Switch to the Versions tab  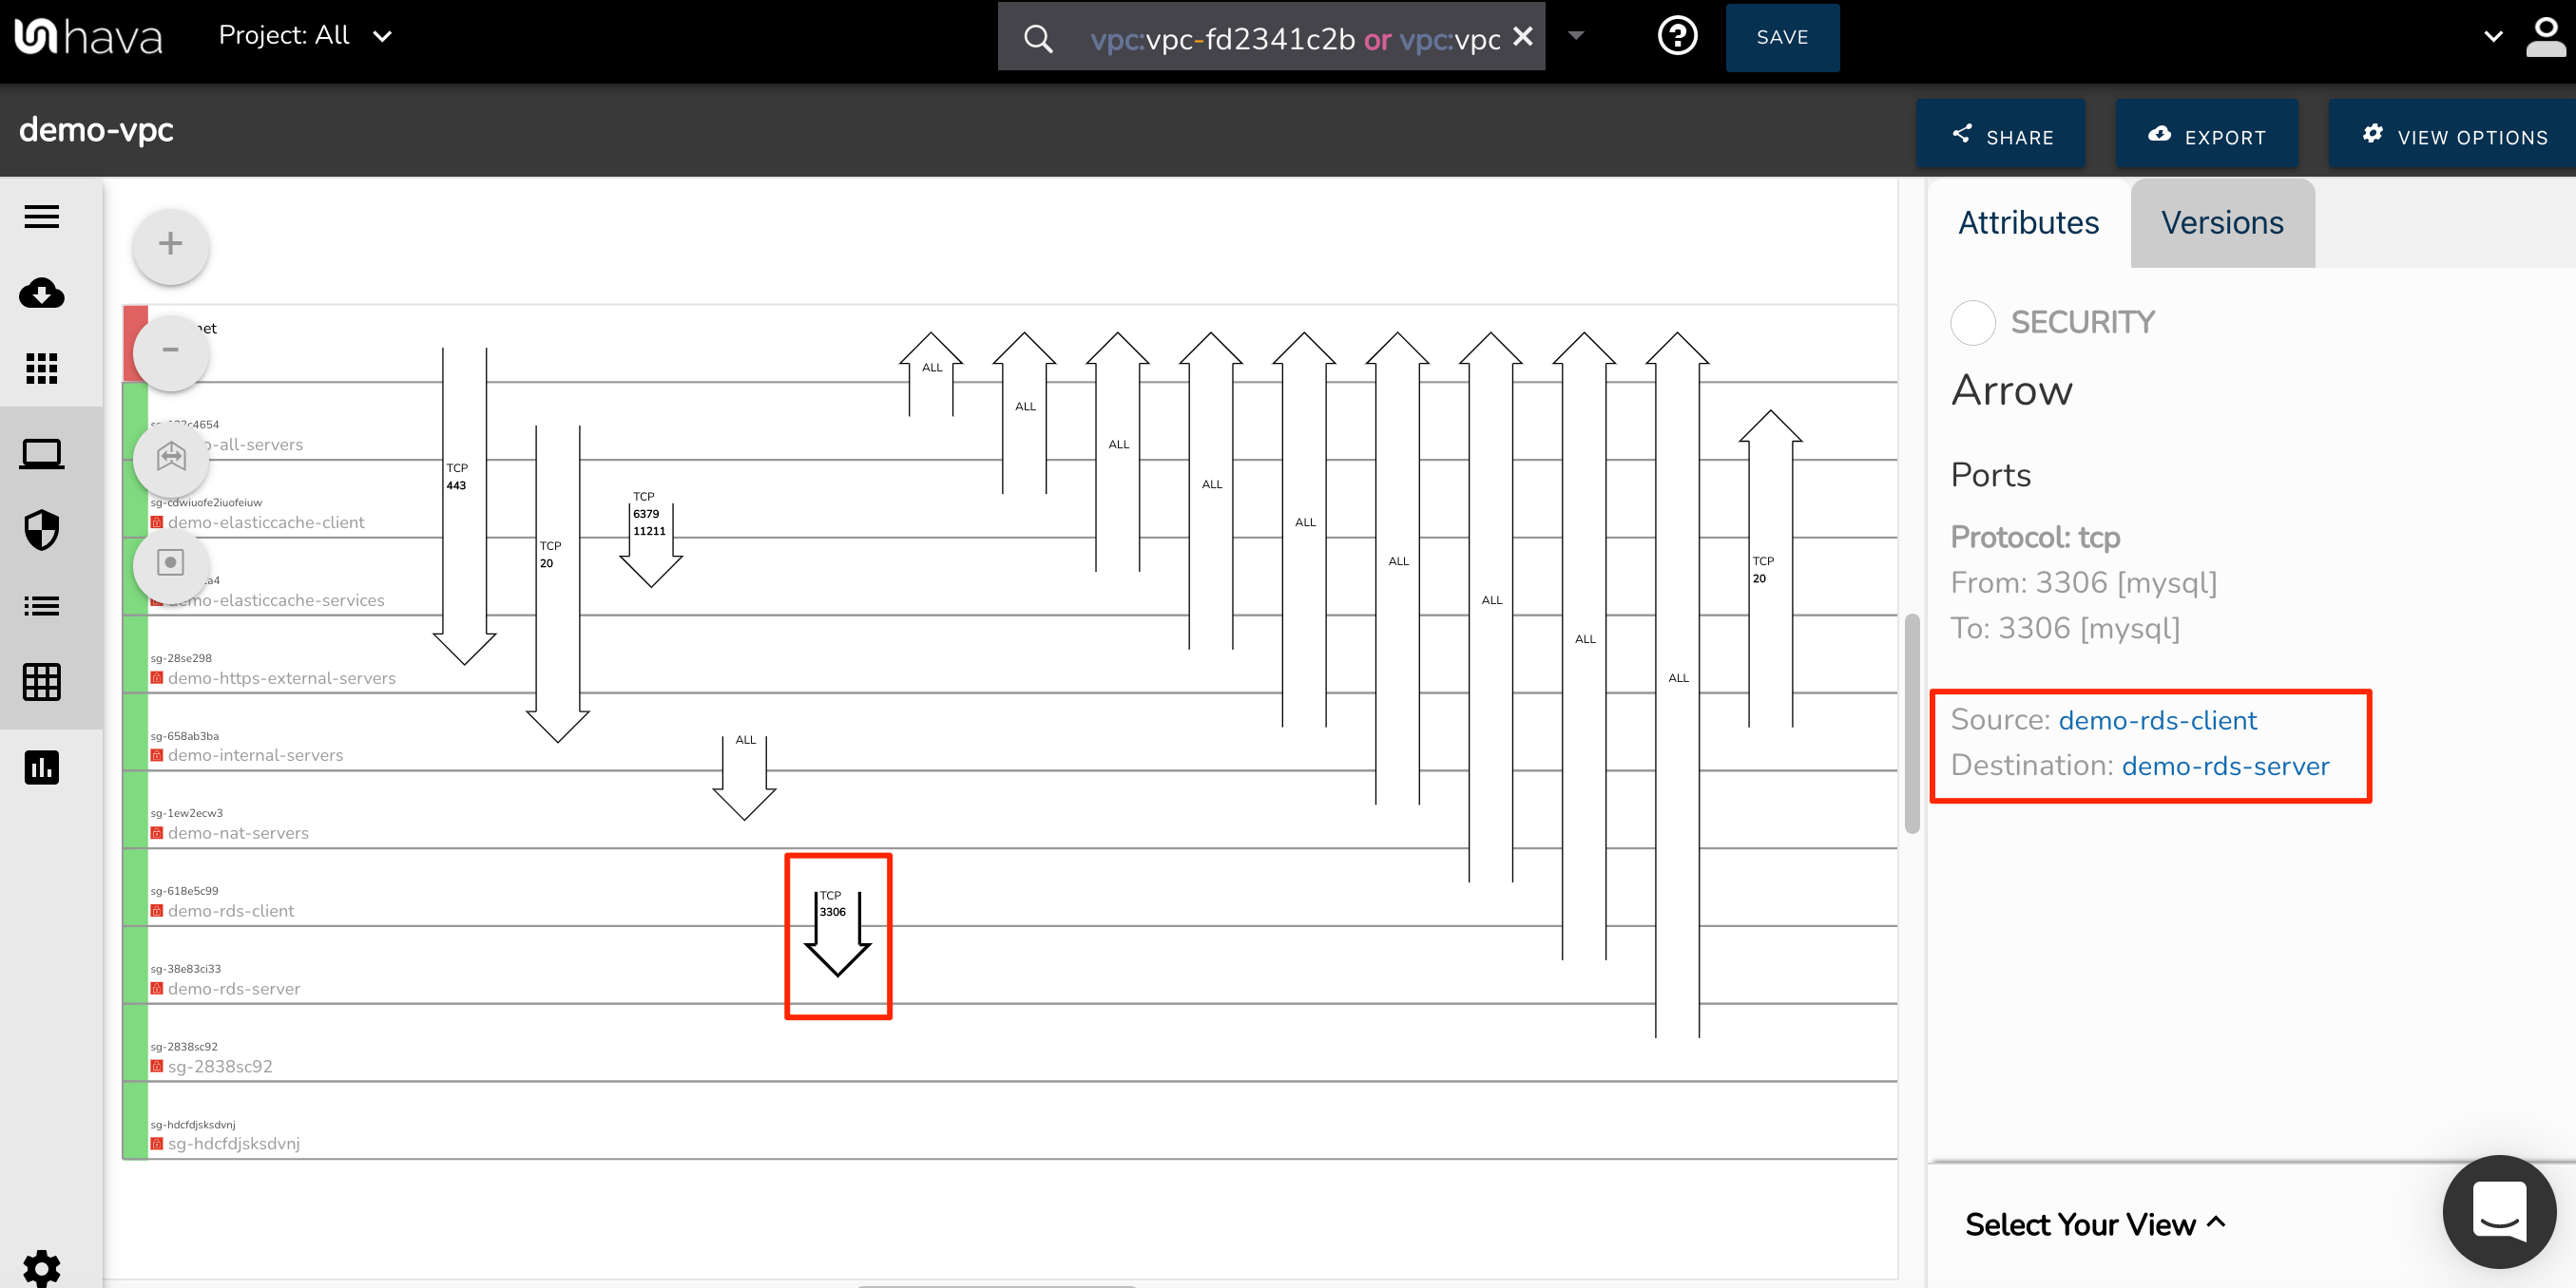pos(2222,221)
